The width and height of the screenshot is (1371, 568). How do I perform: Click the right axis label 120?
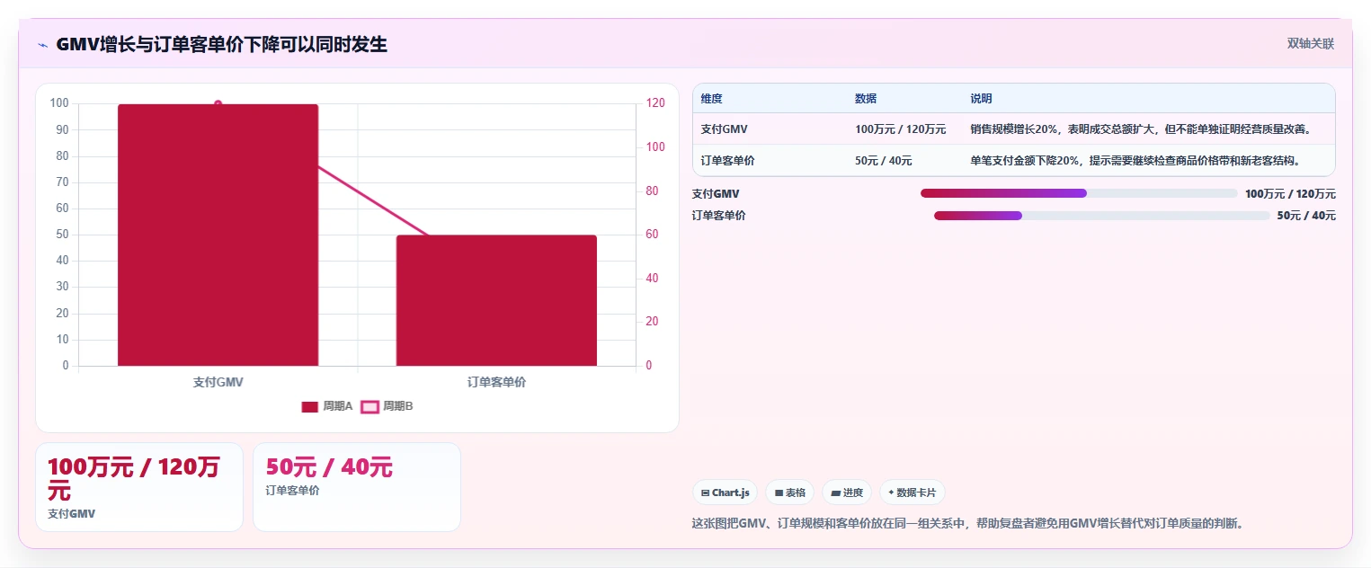655,103
